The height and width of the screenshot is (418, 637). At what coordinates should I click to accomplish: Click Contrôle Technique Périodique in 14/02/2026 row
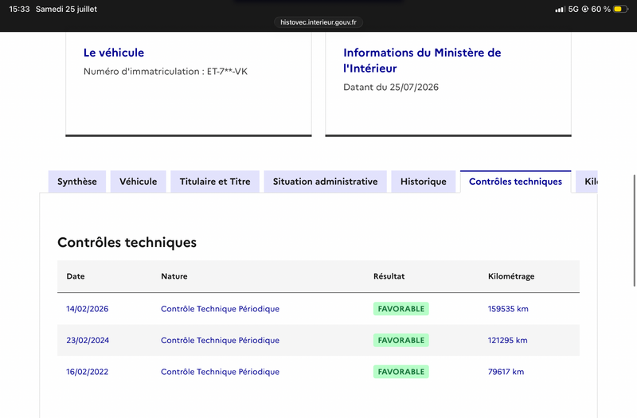(221, 309)
